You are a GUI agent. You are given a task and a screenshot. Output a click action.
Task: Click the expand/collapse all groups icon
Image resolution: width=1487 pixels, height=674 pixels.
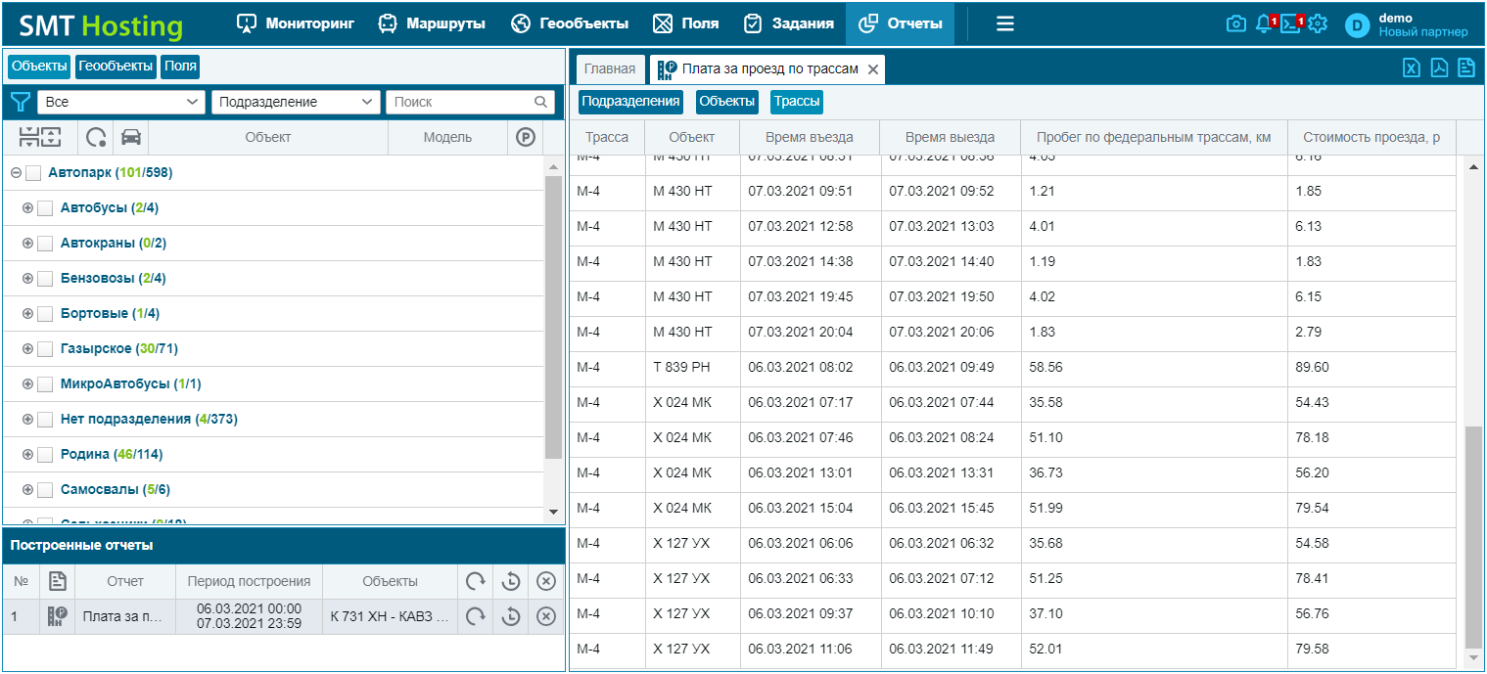40,137
